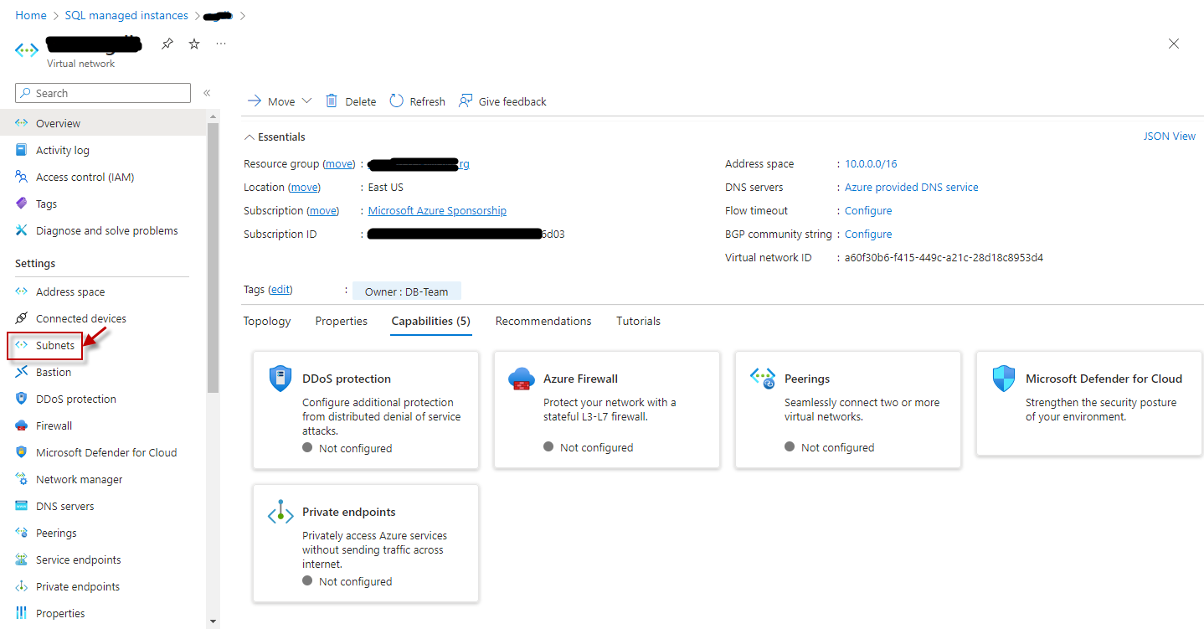1204x629 pixels.
Task: Click the DDoS protection shield icon in sidebar
Action: [x=22, y=399]
